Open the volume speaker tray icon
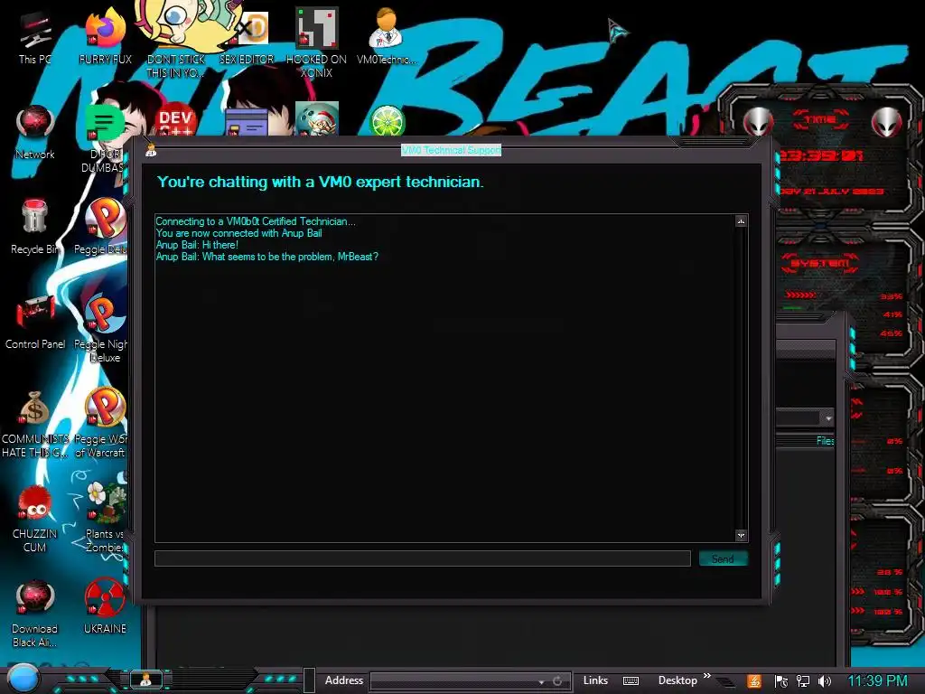 tap(825, 681)
